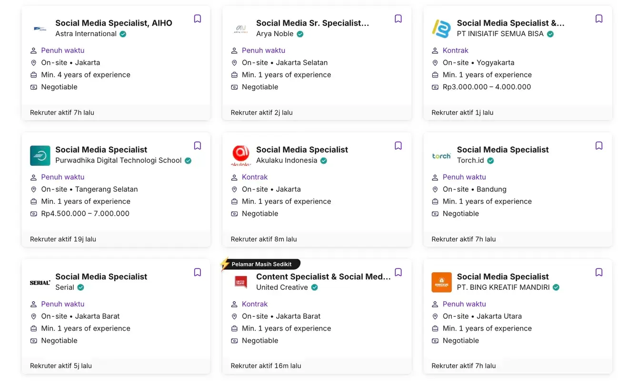627x381 pixels.
Task: Click the Torch.id logo
Action: tap(441, 154)
